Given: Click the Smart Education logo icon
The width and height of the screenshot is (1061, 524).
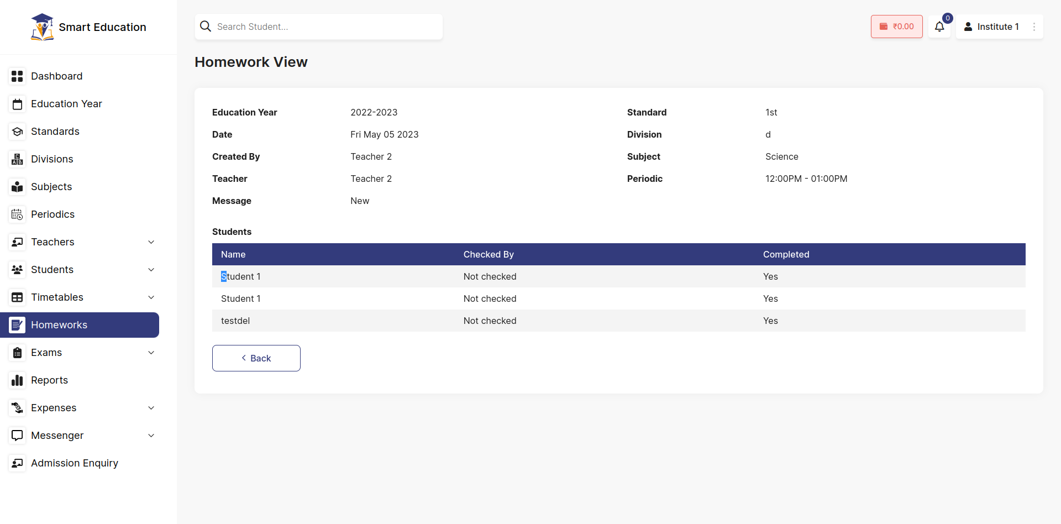Looking at the screenshot, I should pos(43,27).
